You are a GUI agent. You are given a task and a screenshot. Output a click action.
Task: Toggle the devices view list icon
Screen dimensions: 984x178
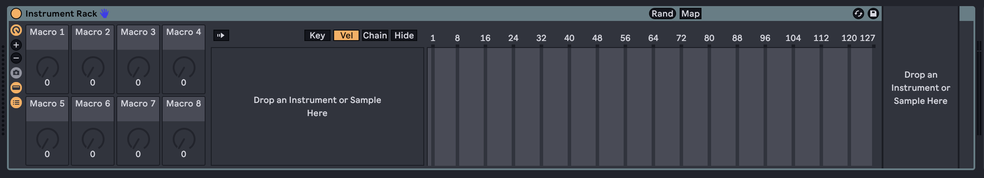point(16,103)
